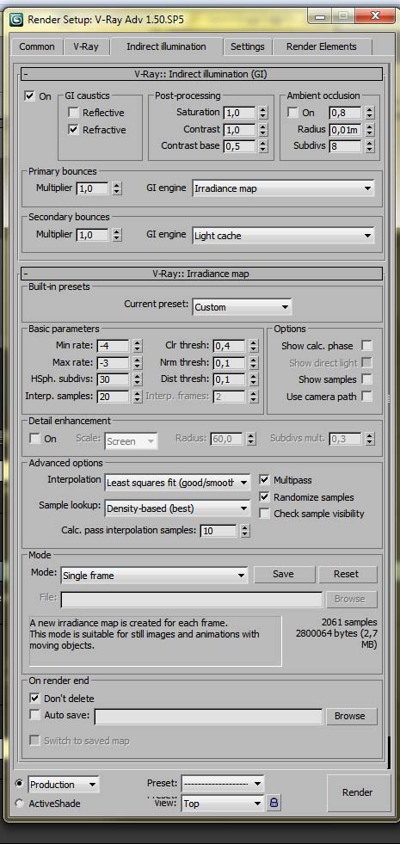
Task: Enable Check sample visibility
Action: coord(264,514)
